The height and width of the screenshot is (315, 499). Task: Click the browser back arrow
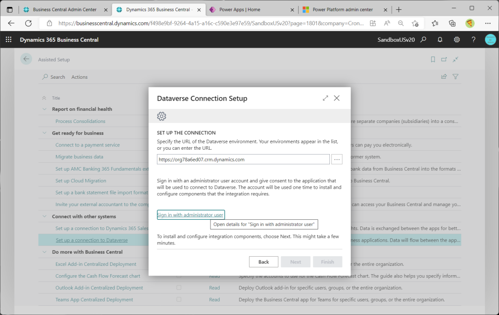[11, 23]
